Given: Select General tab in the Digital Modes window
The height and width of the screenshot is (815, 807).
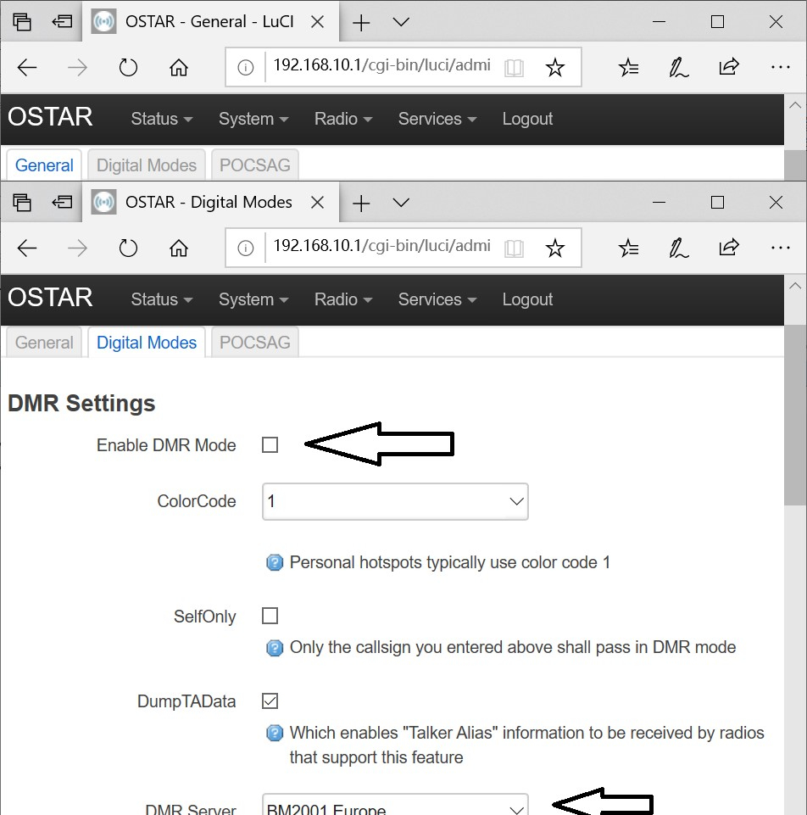Looking at the screenshot, I should click(x=44, y=343).
